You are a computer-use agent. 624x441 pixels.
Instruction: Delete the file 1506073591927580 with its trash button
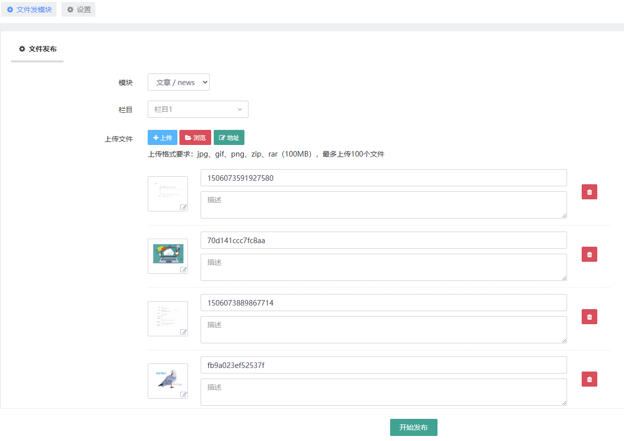coord(589,192)
